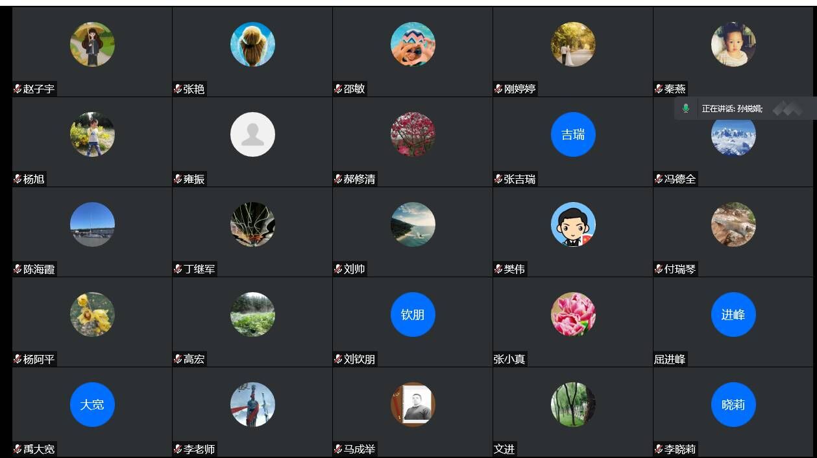Image resolution: width=817 pixels, height=458 pixels.
Task: Click muted mic icon beside 马成举
Action: tap(338, 449)
